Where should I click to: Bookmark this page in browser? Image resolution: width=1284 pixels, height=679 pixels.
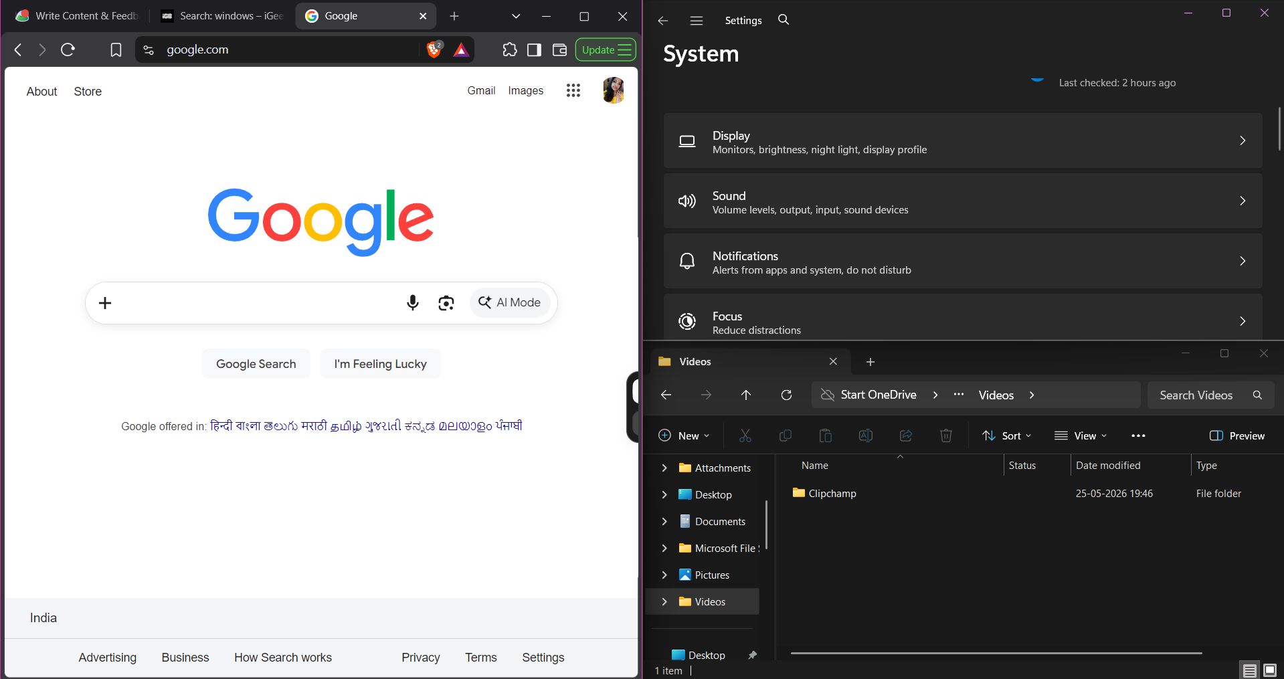116,50
